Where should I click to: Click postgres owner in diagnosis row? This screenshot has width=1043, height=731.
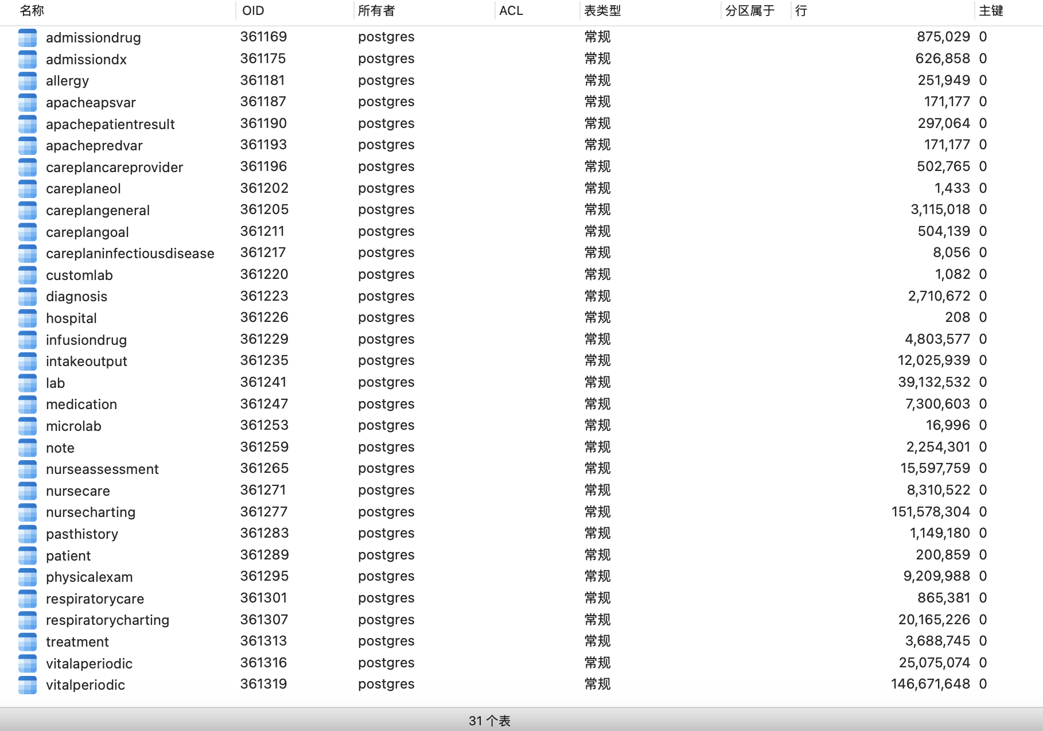point(386,296)
